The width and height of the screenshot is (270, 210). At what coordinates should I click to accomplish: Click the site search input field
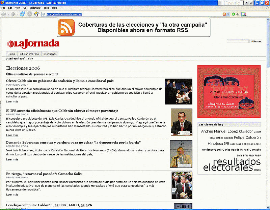(238, 41)
